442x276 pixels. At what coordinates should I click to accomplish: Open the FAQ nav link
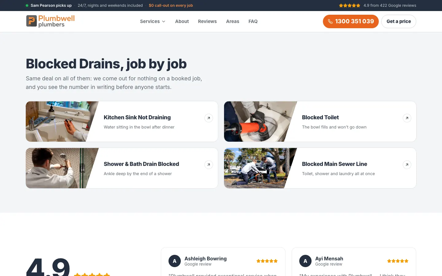[253, 21]
